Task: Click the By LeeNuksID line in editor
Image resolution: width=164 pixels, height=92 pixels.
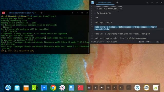Action: pos(102,13)
